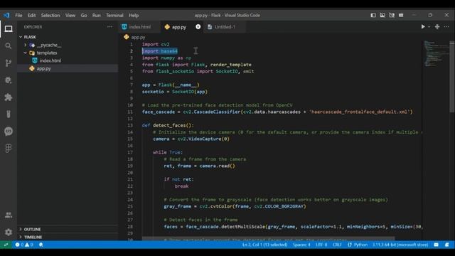455x256 pixels.
Task: Click the icon right of the run dropdown arrow
Action: coord(437,27)
